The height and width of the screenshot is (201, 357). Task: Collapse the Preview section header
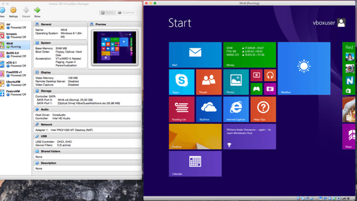[114, 24]
